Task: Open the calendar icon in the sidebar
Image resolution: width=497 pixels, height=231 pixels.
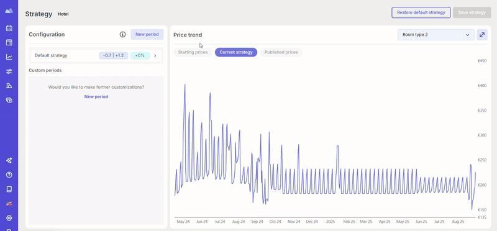Action: click(x=9, y=28)
